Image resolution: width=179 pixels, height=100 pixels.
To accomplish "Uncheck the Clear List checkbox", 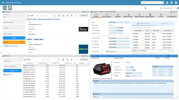I will 4,74.
